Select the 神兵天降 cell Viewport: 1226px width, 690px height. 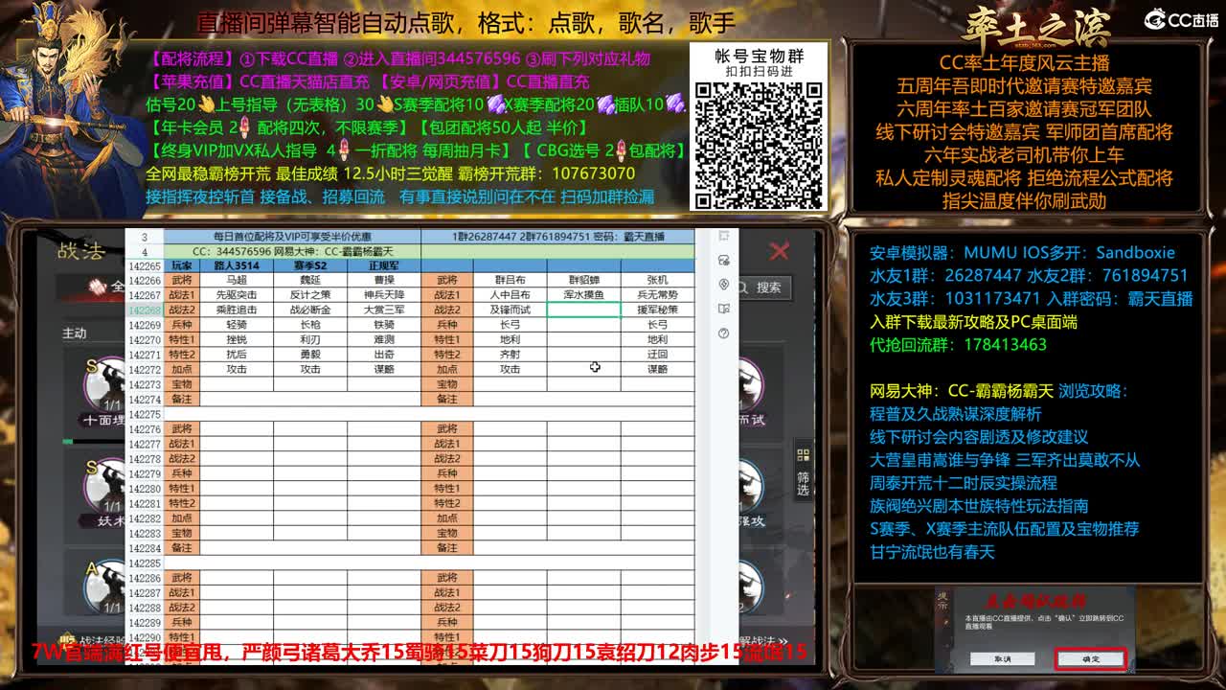(384, 295)
